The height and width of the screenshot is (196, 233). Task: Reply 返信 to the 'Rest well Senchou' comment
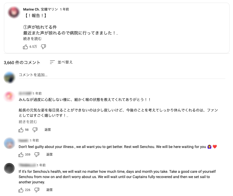point(49,155)
